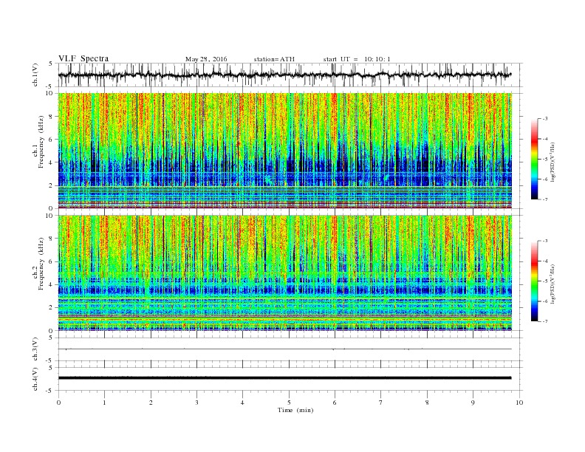This screenshot has height=452, width=585.
Task: Select the "ch.4(V)" axis label
Action: (x=35, y=379)
